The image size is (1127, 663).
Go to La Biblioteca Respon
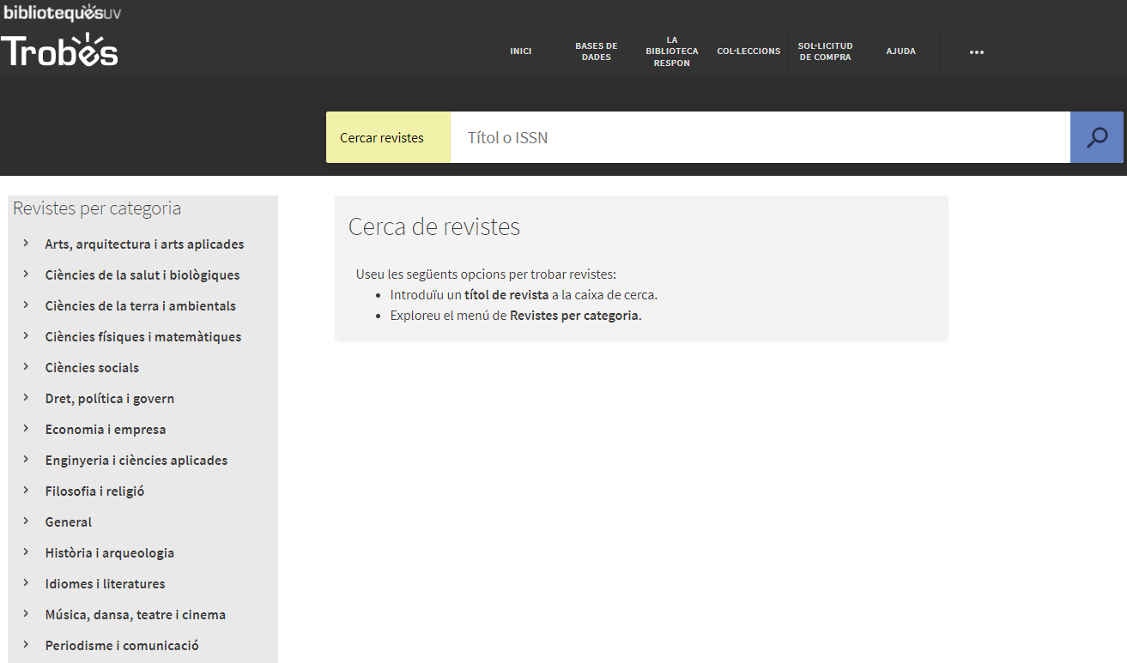pyautogui.click(x=671, y=51)
